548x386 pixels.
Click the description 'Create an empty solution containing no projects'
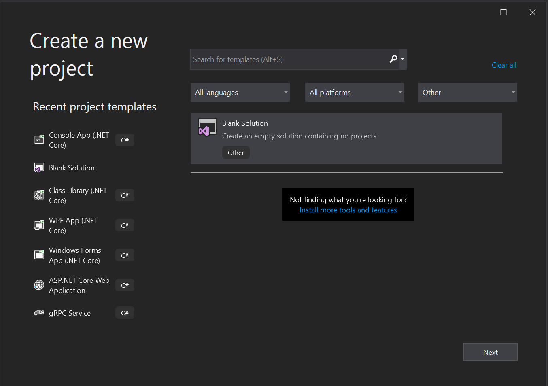click(299, 136)
